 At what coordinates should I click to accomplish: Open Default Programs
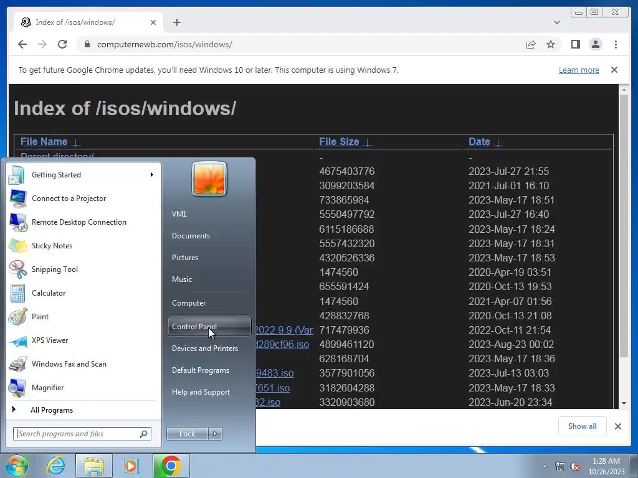click(x=209, y=370)
